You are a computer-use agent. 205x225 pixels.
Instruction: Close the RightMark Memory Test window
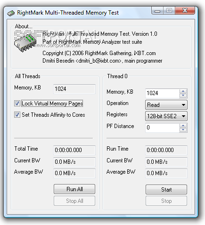point(185,11)
